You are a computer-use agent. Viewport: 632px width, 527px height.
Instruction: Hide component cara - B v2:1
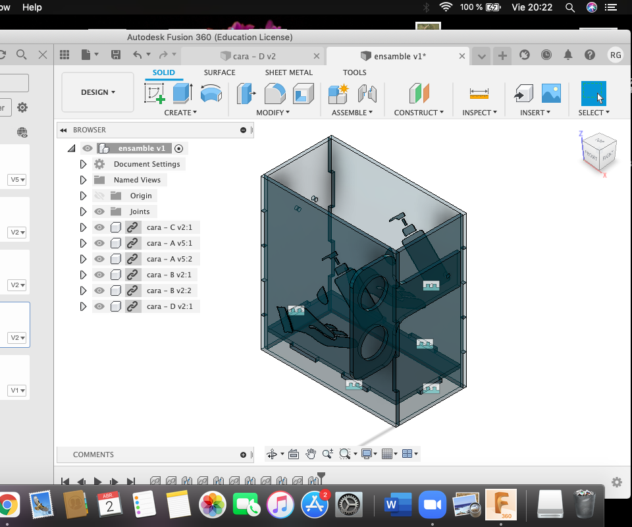tap(99, 275)
